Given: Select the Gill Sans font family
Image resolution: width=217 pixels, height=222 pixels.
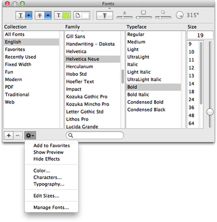Looking at the screenshot, I should coord(93,36).
